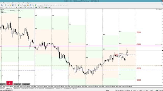Image resolution: width=163 pixels, height=91 pixels.
Task: Toggle Chart Shift from right border
Action: click(x=42, y=7)
